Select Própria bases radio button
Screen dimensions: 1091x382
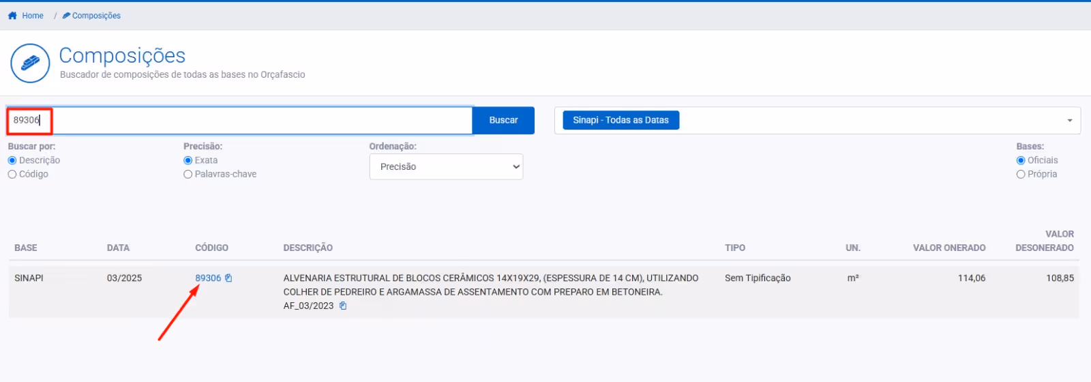click(x=1021, y=175)
